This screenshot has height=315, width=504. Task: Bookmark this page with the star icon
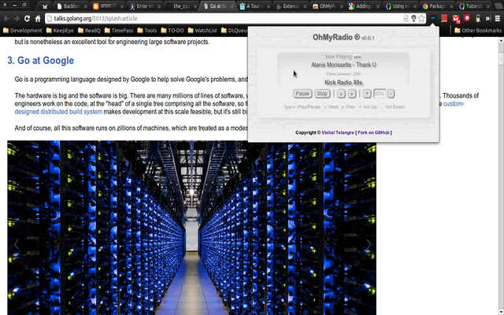pyautogui.click(x=422, y=18)
